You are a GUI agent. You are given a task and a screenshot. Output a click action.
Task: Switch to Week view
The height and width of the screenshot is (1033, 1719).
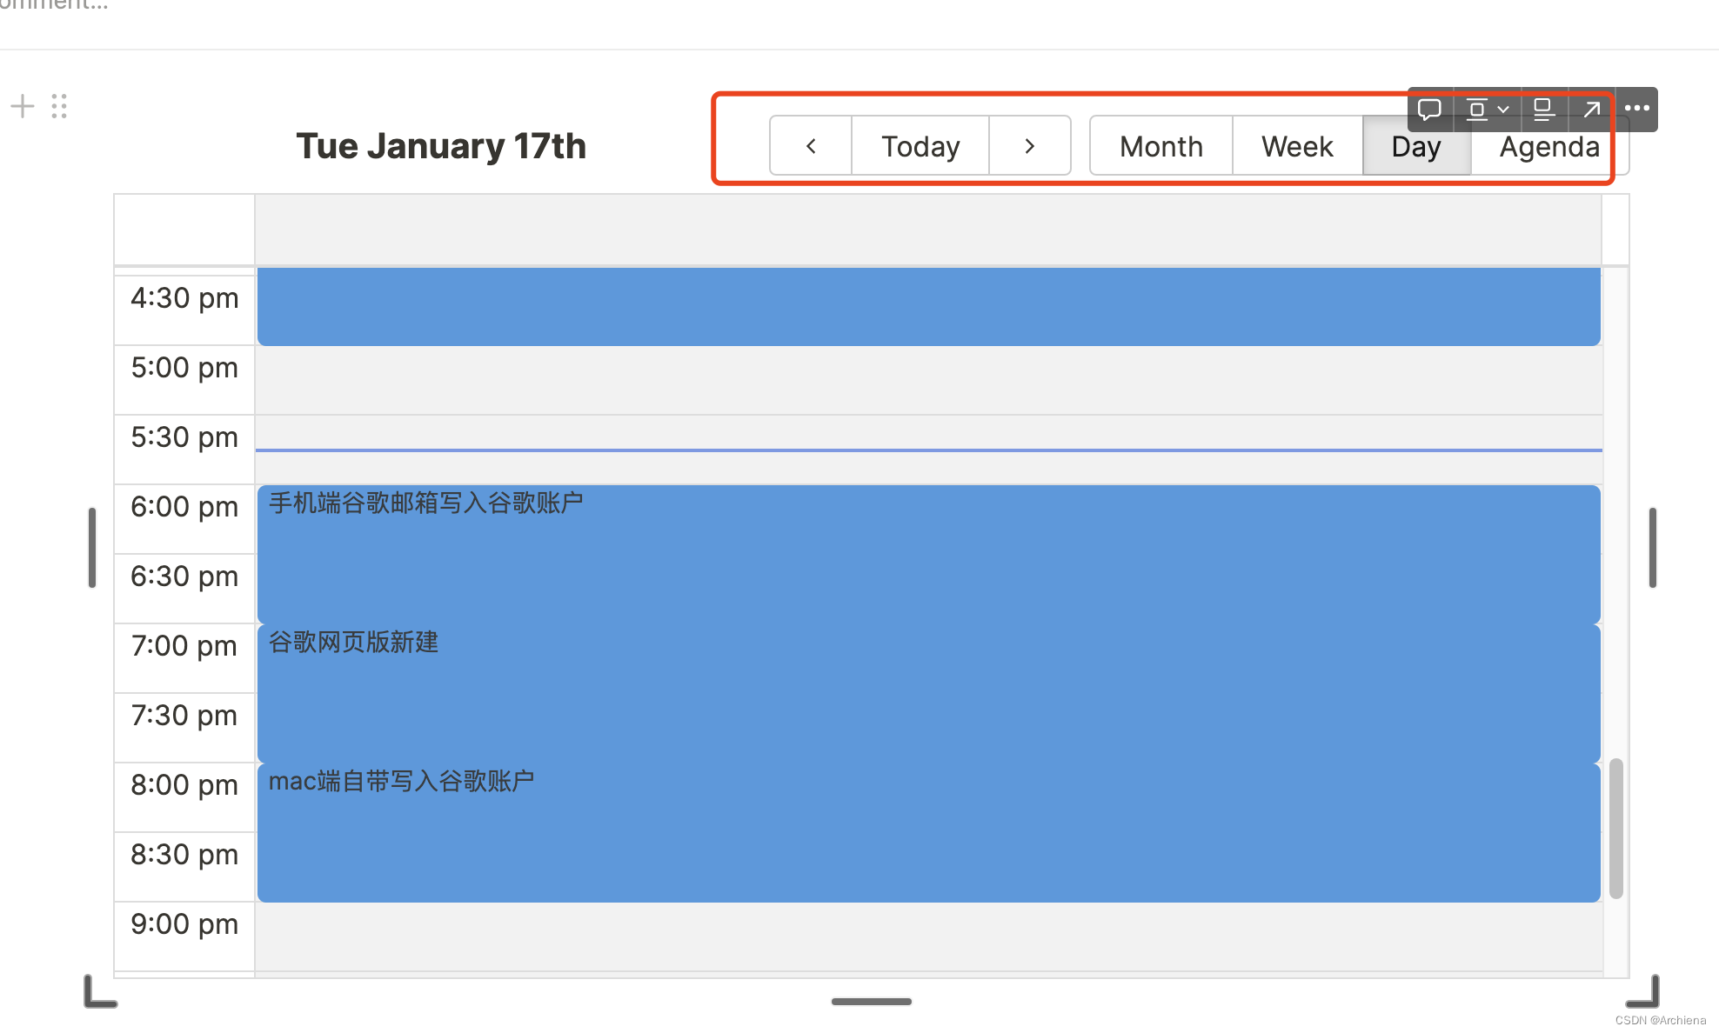pos(1296,146)
